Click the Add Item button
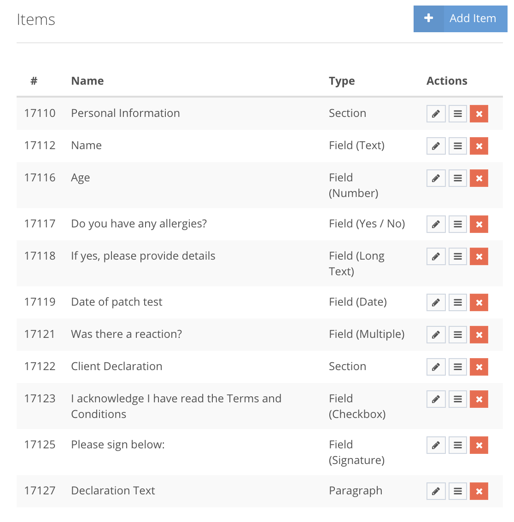The image size is (514, 522). pyautogui.click(x=473, y=19)
